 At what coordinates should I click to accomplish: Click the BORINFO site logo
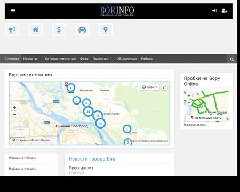pos(117,11)
